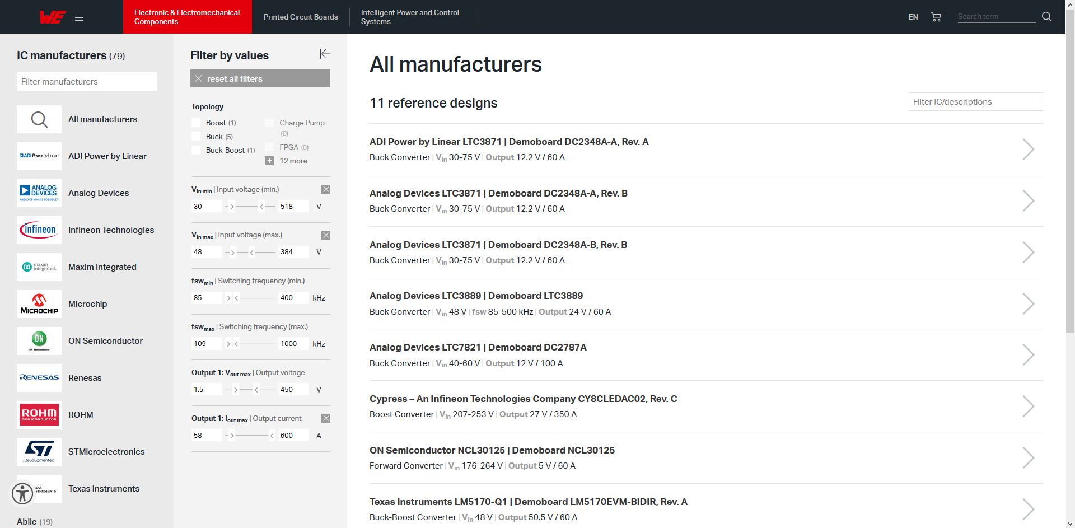This screenshot has height=528, width=1075.
Task: Adjust the Vin min lower slider handle
Action: click(x=232, y=207)
